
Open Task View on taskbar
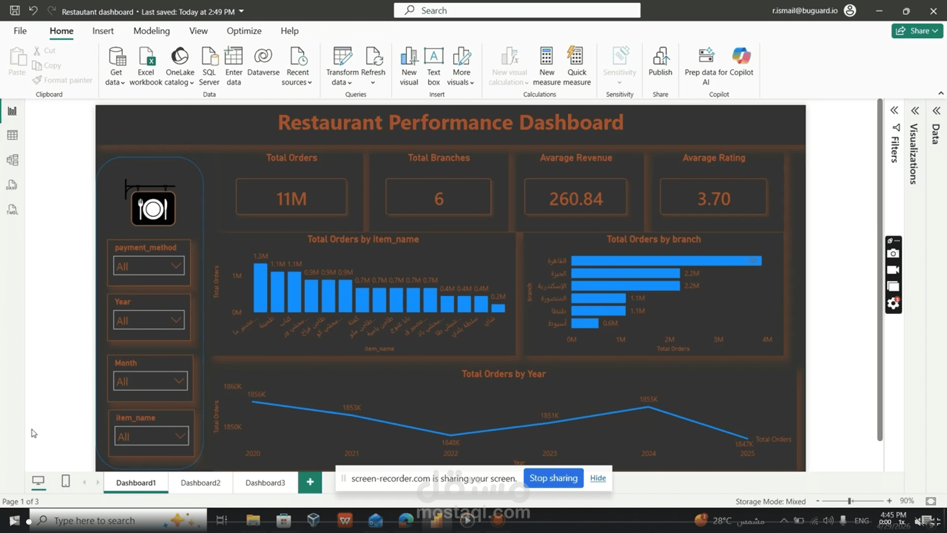tap(222, 520)
